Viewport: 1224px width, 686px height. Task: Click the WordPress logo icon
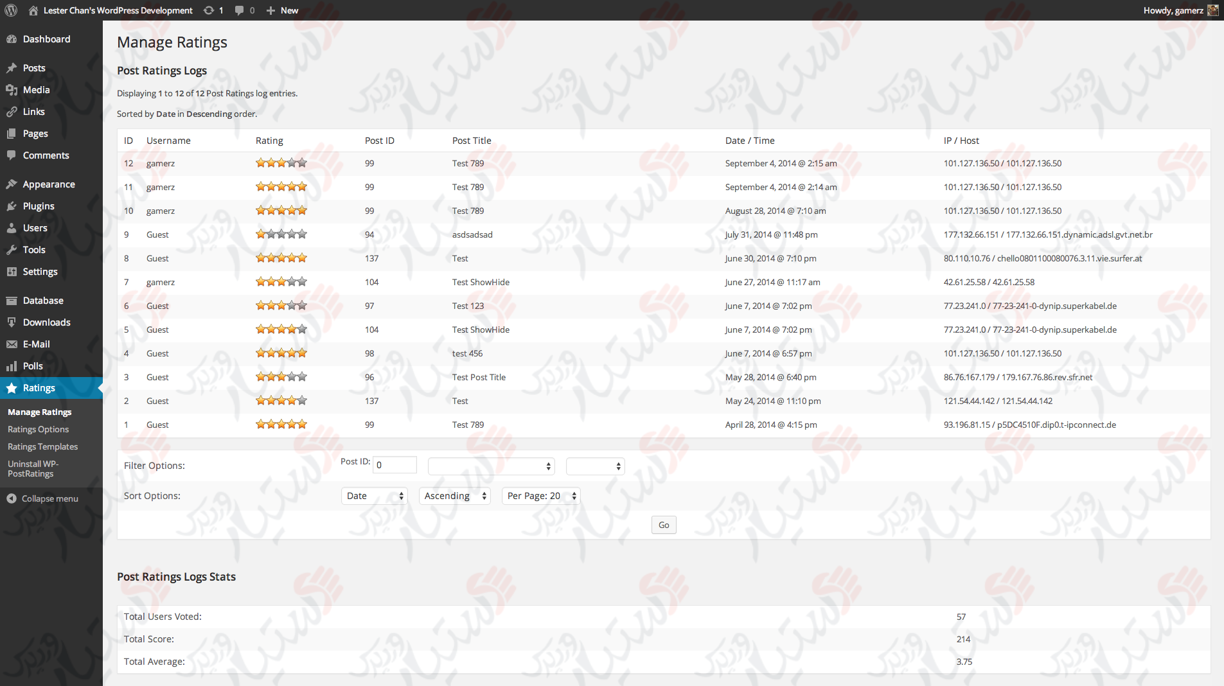(x=11, y=10)
